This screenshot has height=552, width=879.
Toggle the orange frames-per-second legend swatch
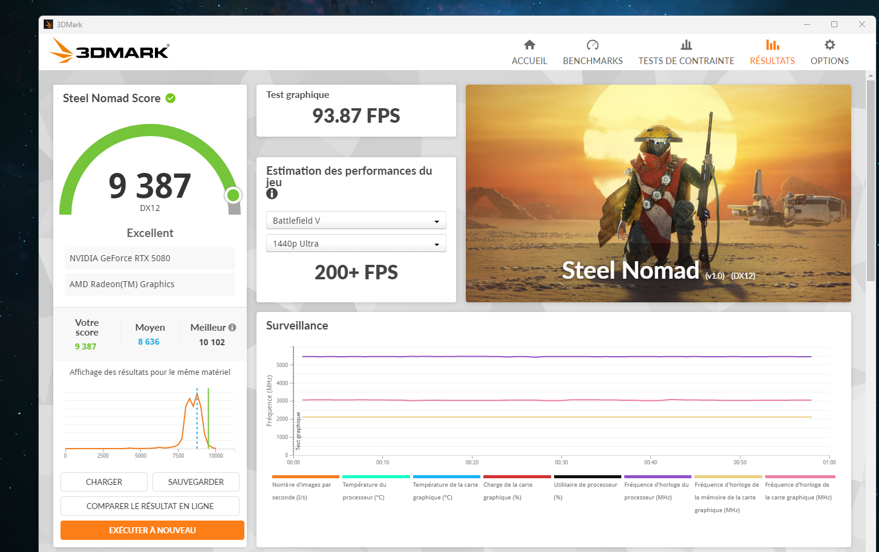point(306,476)
